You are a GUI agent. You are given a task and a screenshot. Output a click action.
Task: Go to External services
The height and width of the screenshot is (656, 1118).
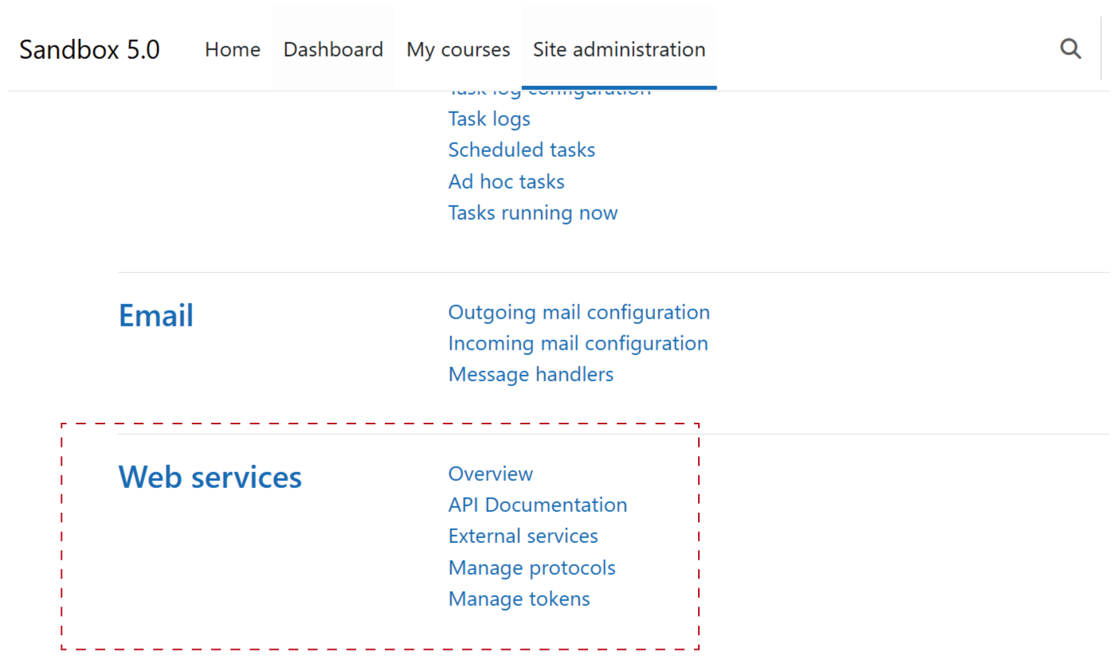(x=523, y=536)
